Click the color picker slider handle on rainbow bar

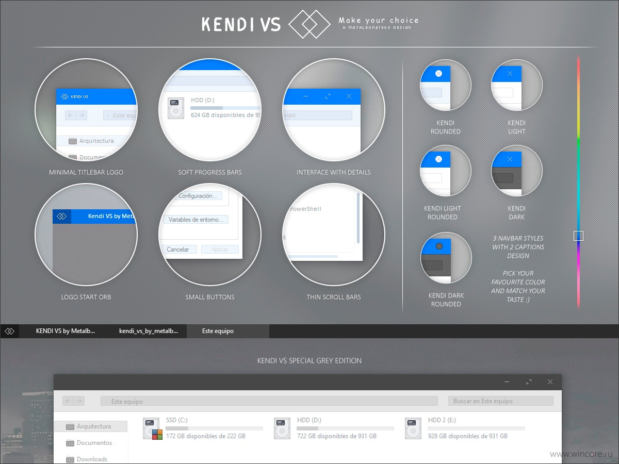(x=578, y=236)
